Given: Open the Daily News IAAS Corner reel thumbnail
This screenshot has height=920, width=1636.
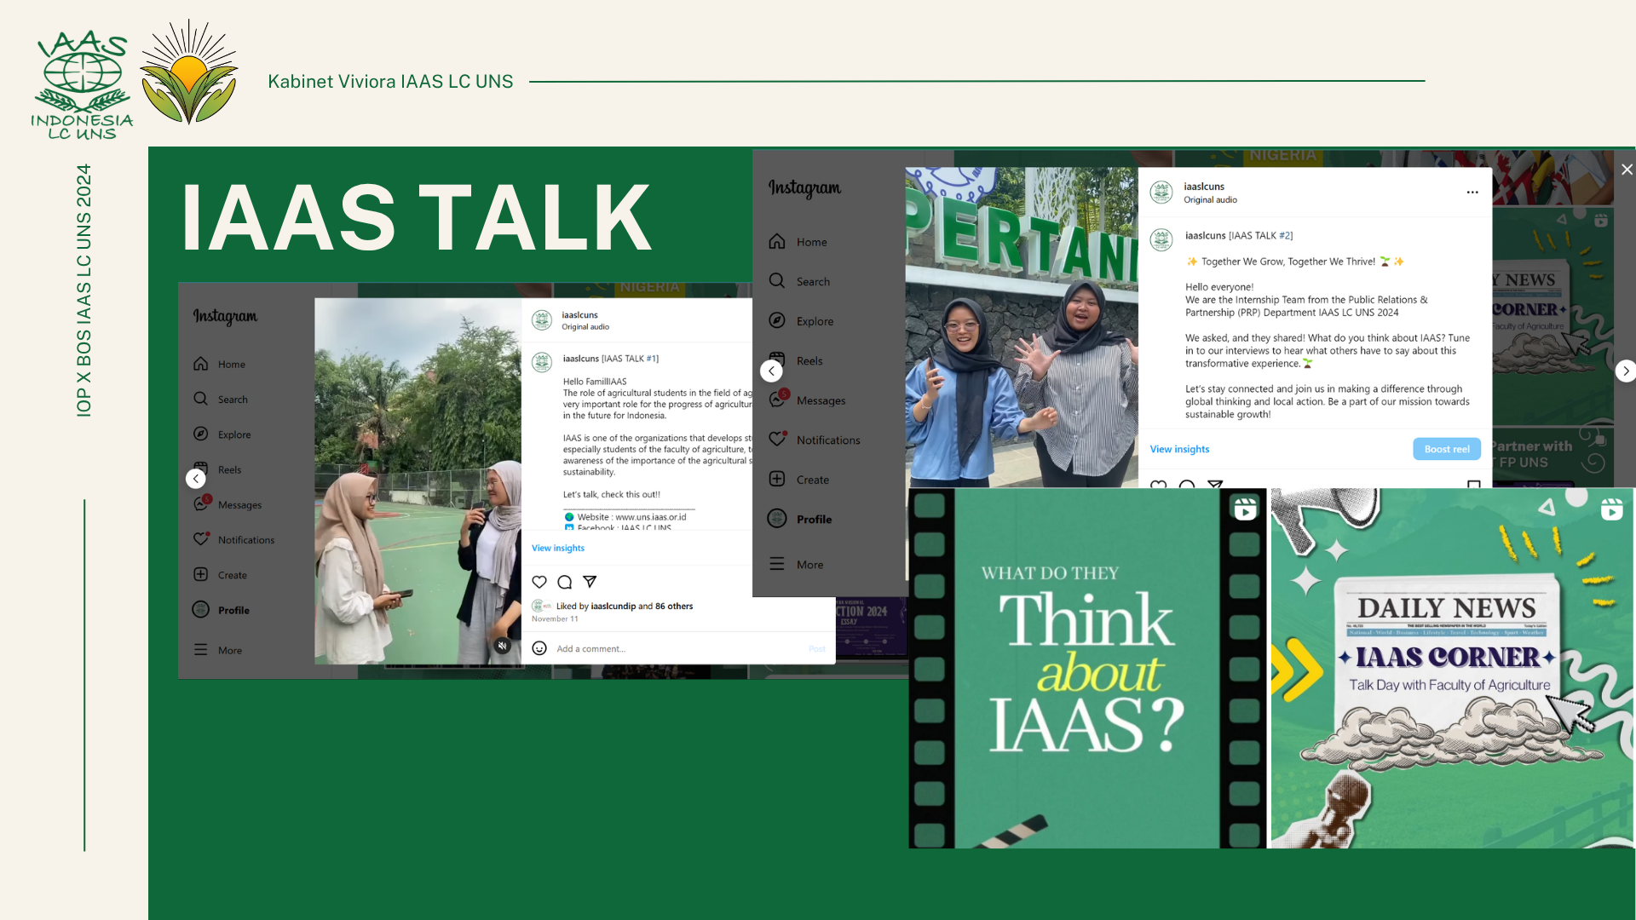Looking at the screenshot, I should pyautogui.click(x=1452, y=668).
